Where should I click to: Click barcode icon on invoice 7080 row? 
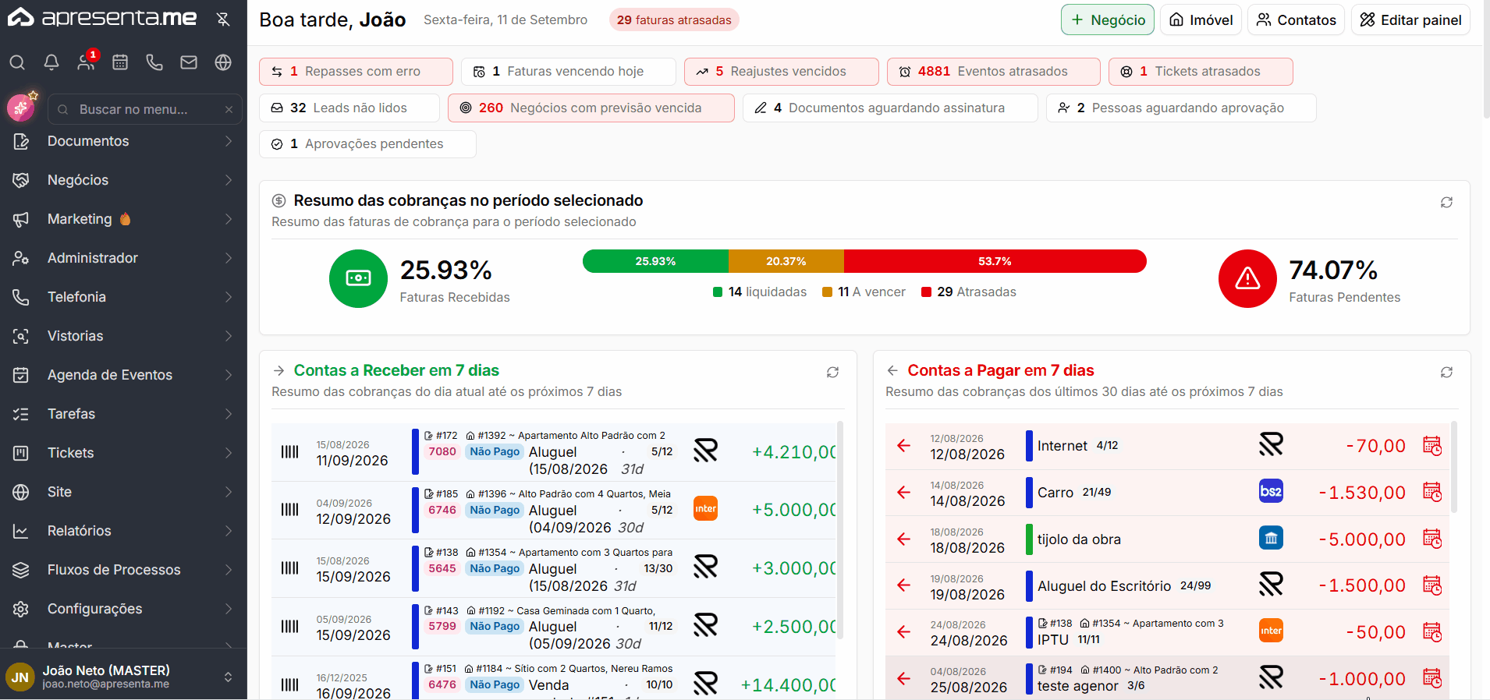coord(289,451)
